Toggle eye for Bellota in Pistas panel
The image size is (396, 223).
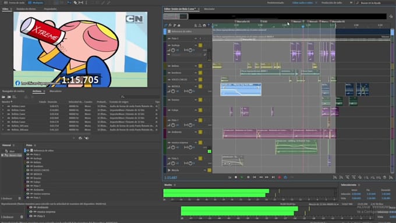pos(28,162)
